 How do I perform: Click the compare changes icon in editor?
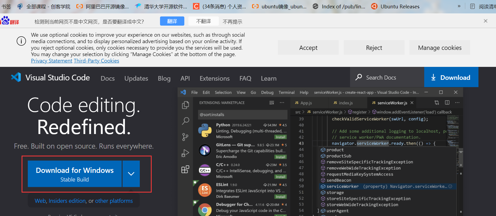pos(437,102)
